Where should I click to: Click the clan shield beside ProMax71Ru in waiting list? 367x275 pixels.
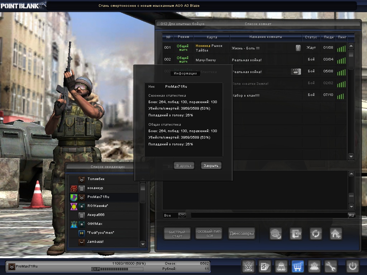coord(74,197)
